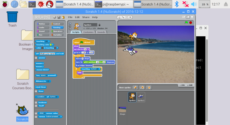
Task: Set rotation style to left-right flip
Action: coord(70,26)
